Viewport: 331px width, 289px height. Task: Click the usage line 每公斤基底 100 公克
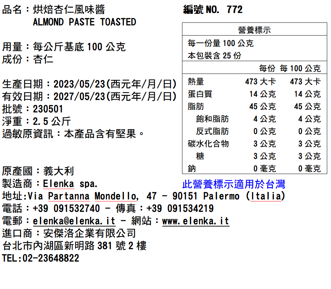(79, 47)
